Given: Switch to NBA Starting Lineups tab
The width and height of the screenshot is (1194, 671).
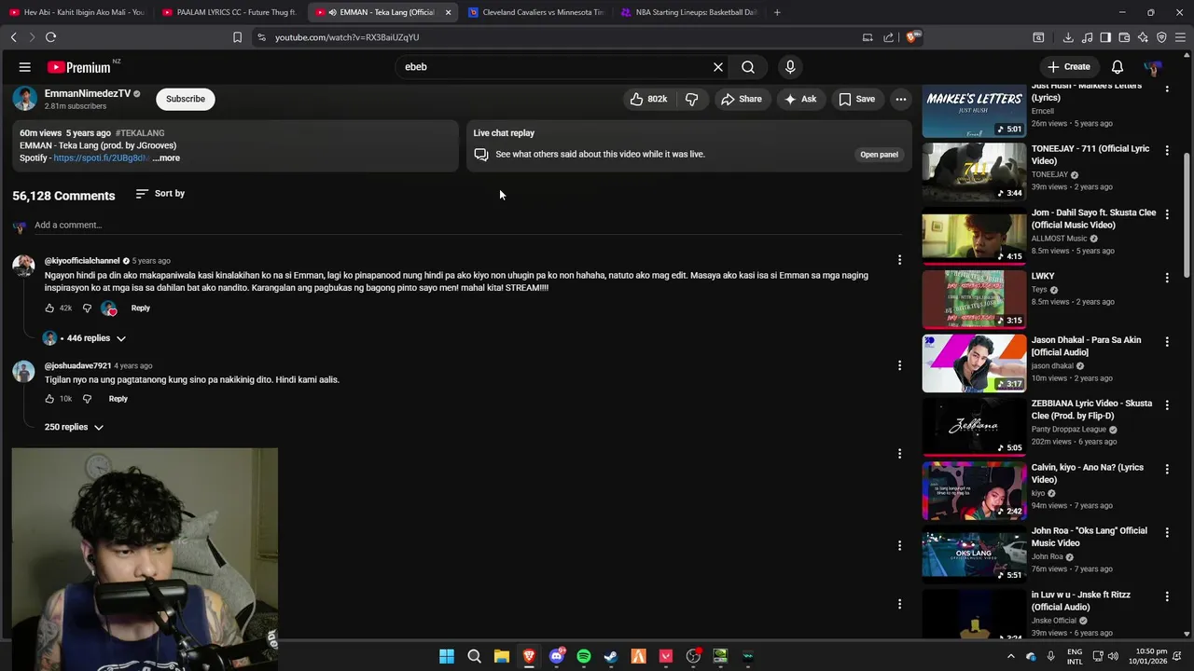Looking at the screenshot, I should coord(688,12).
